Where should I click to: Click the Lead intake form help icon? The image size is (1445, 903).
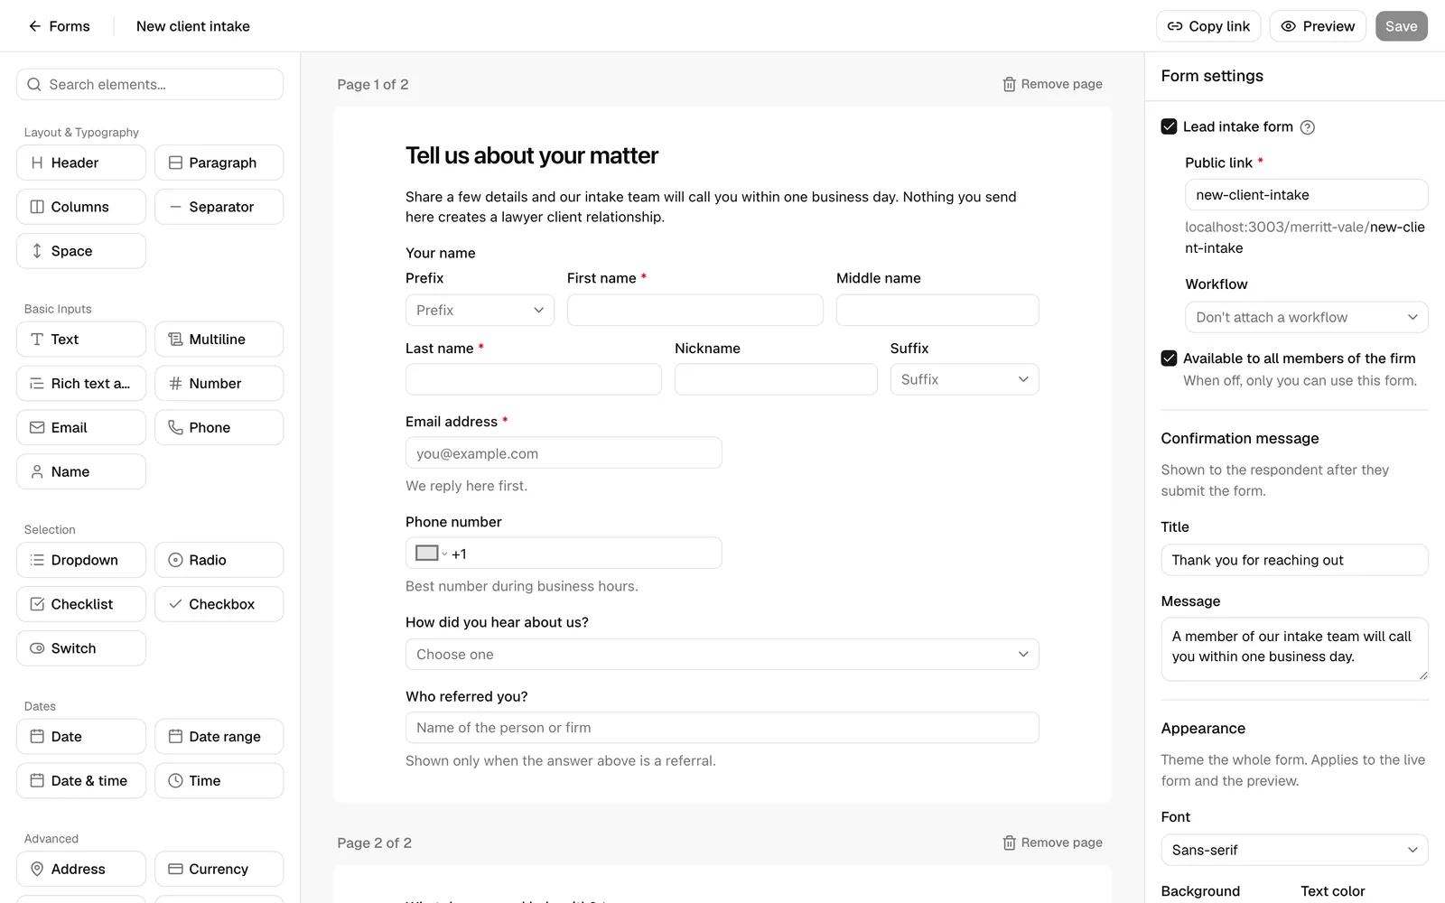click(x=1307, y=127)
